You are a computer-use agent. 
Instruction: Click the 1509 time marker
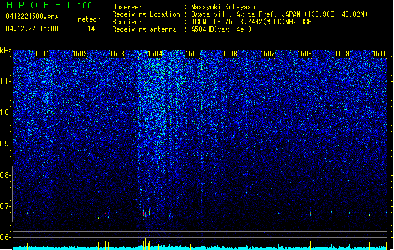pos(343,54)
